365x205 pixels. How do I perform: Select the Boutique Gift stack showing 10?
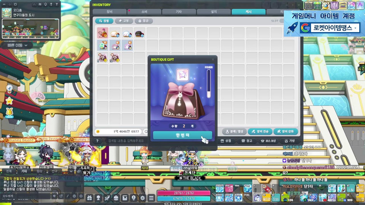pos(115,58)
